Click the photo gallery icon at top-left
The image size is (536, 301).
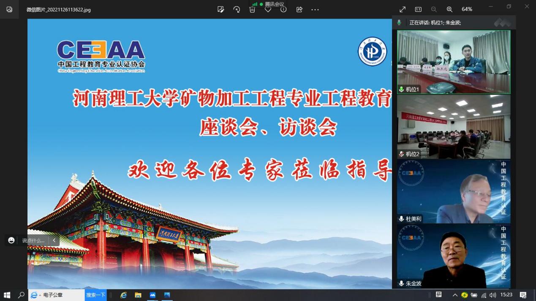(x=9, y=9)
